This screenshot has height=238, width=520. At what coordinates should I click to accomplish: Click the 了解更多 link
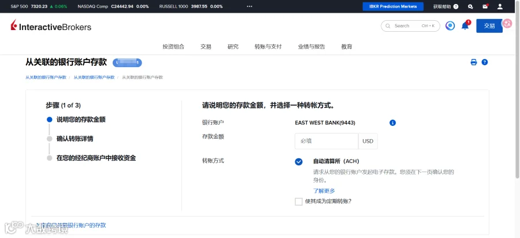tap(324, 191)
